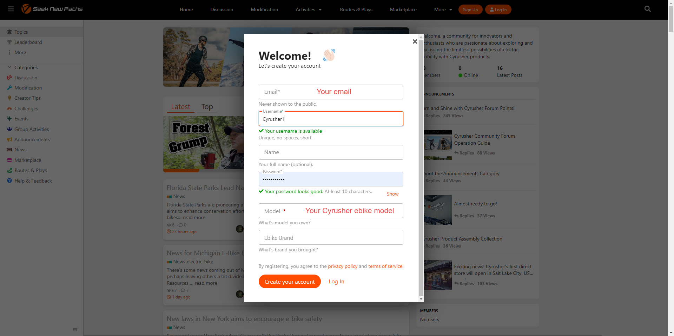Open the More dropdown in navbar

click(443, 9)
